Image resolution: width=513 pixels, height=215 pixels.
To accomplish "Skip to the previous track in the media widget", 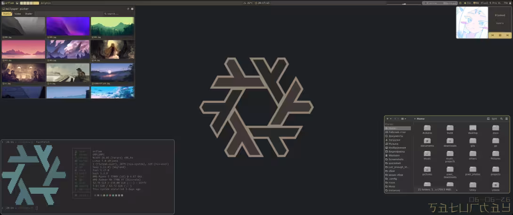I will (x=492, y=35).
